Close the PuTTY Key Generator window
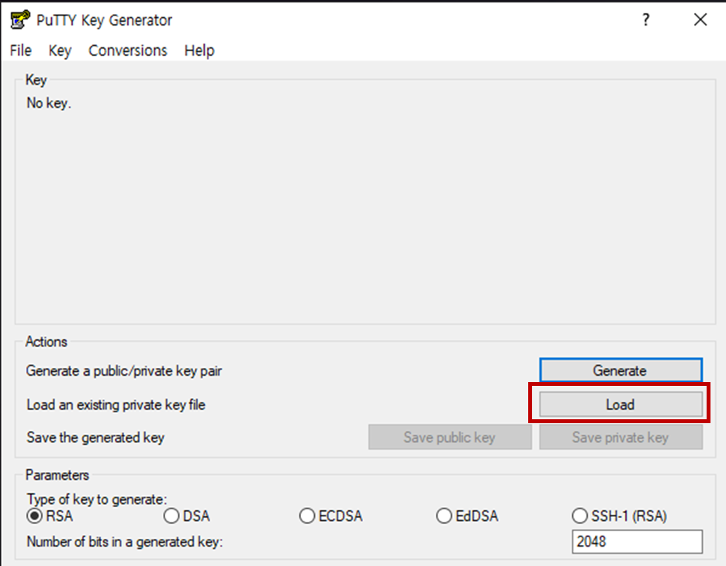726x566 pixels. click(700, 20)
